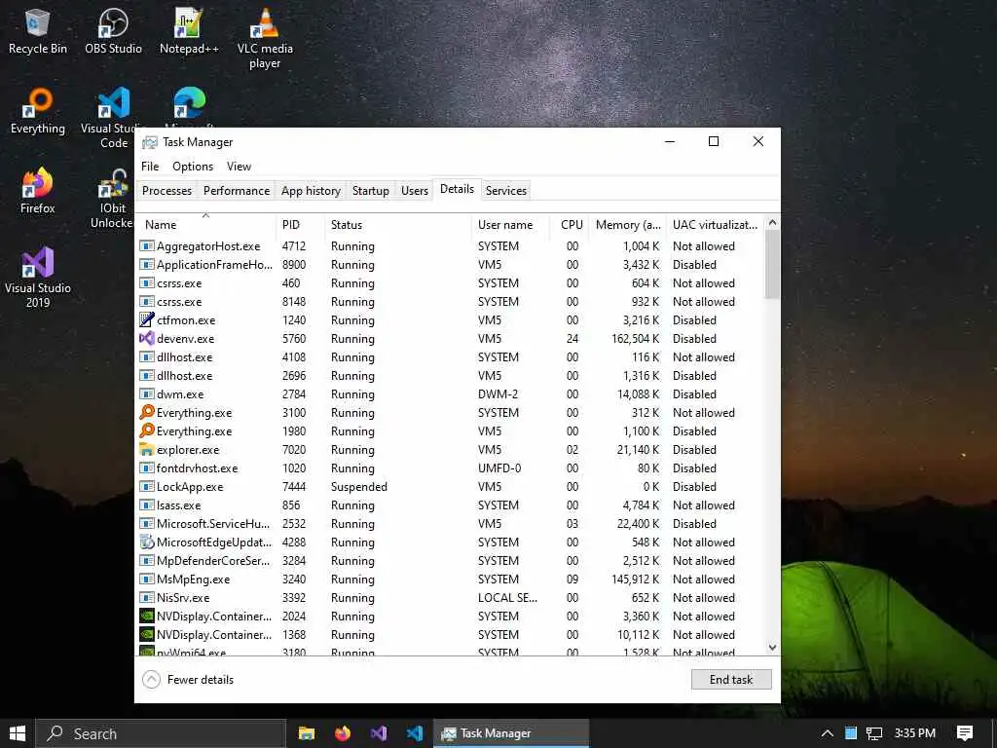The height and width of the screenshot is (748, 997).
Task: Open the View menu
Action: tap(240, 166)
